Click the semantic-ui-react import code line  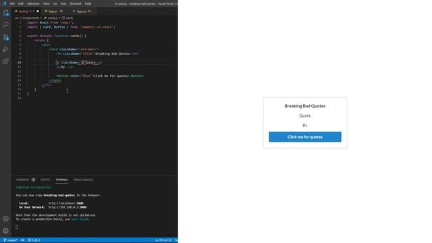point(71,27)
